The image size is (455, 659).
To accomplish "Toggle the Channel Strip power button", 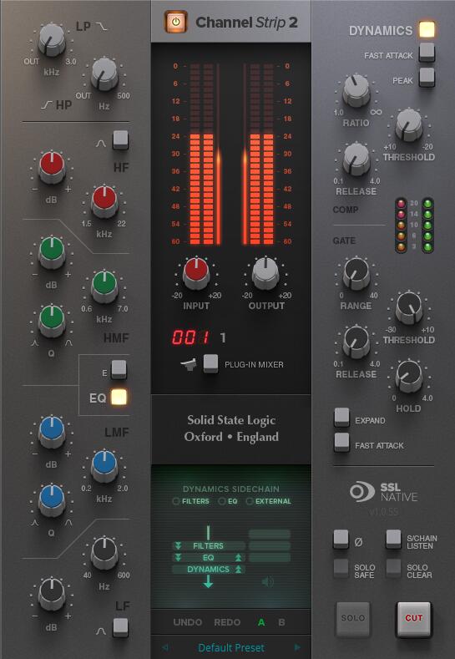I will click(175, 22).
